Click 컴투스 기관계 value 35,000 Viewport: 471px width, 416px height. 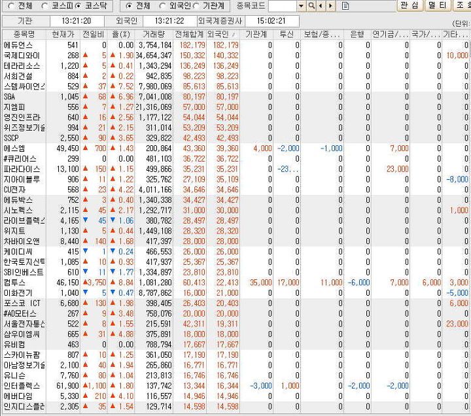pos(261,283)
